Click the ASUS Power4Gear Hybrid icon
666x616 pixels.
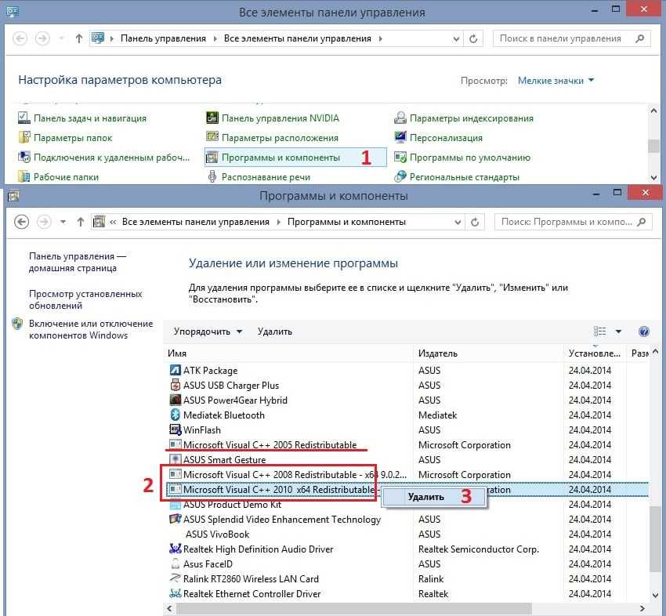click(176, 400)
